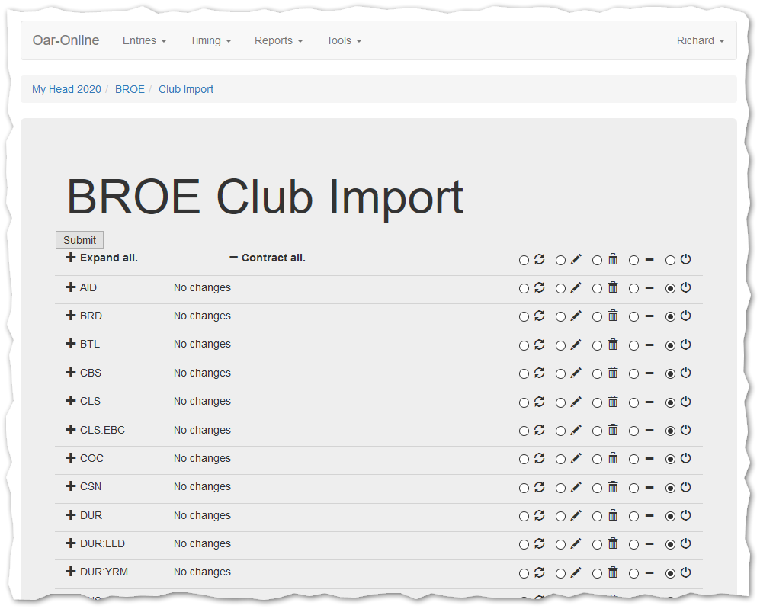Viewport: 760px width, 609px height.
Task: Click the pencil icon in DUR:LLD row
Action: point(576,544)
